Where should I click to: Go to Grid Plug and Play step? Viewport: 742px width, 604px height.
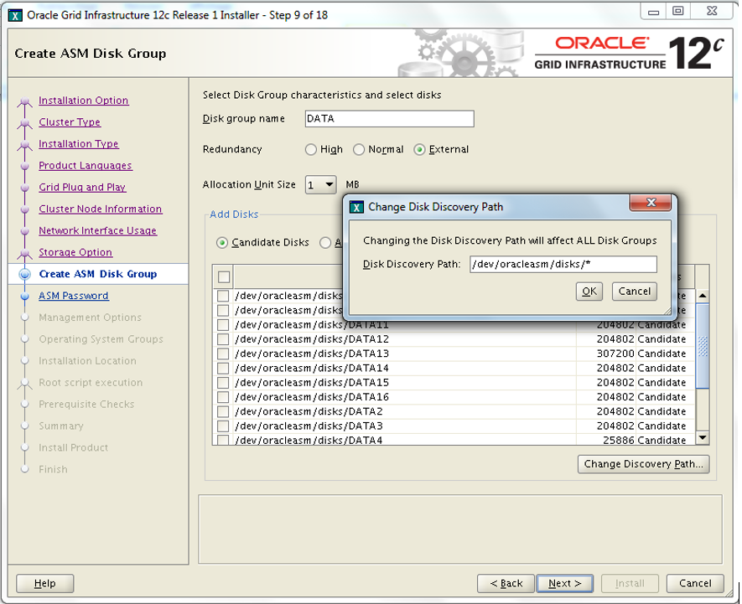[82, 188]
